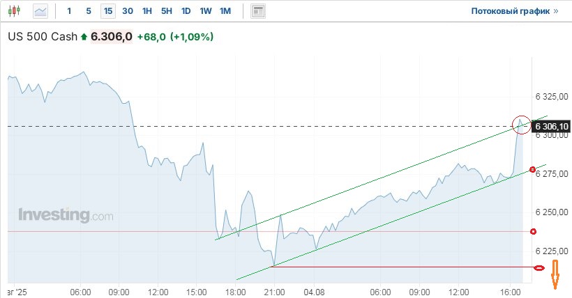Click the orange down arrow marker

tap(555, 275)
